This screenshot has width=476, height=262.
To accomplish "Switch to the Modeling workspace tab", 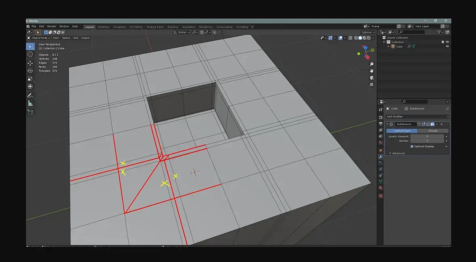I will [x=104, y=27].
